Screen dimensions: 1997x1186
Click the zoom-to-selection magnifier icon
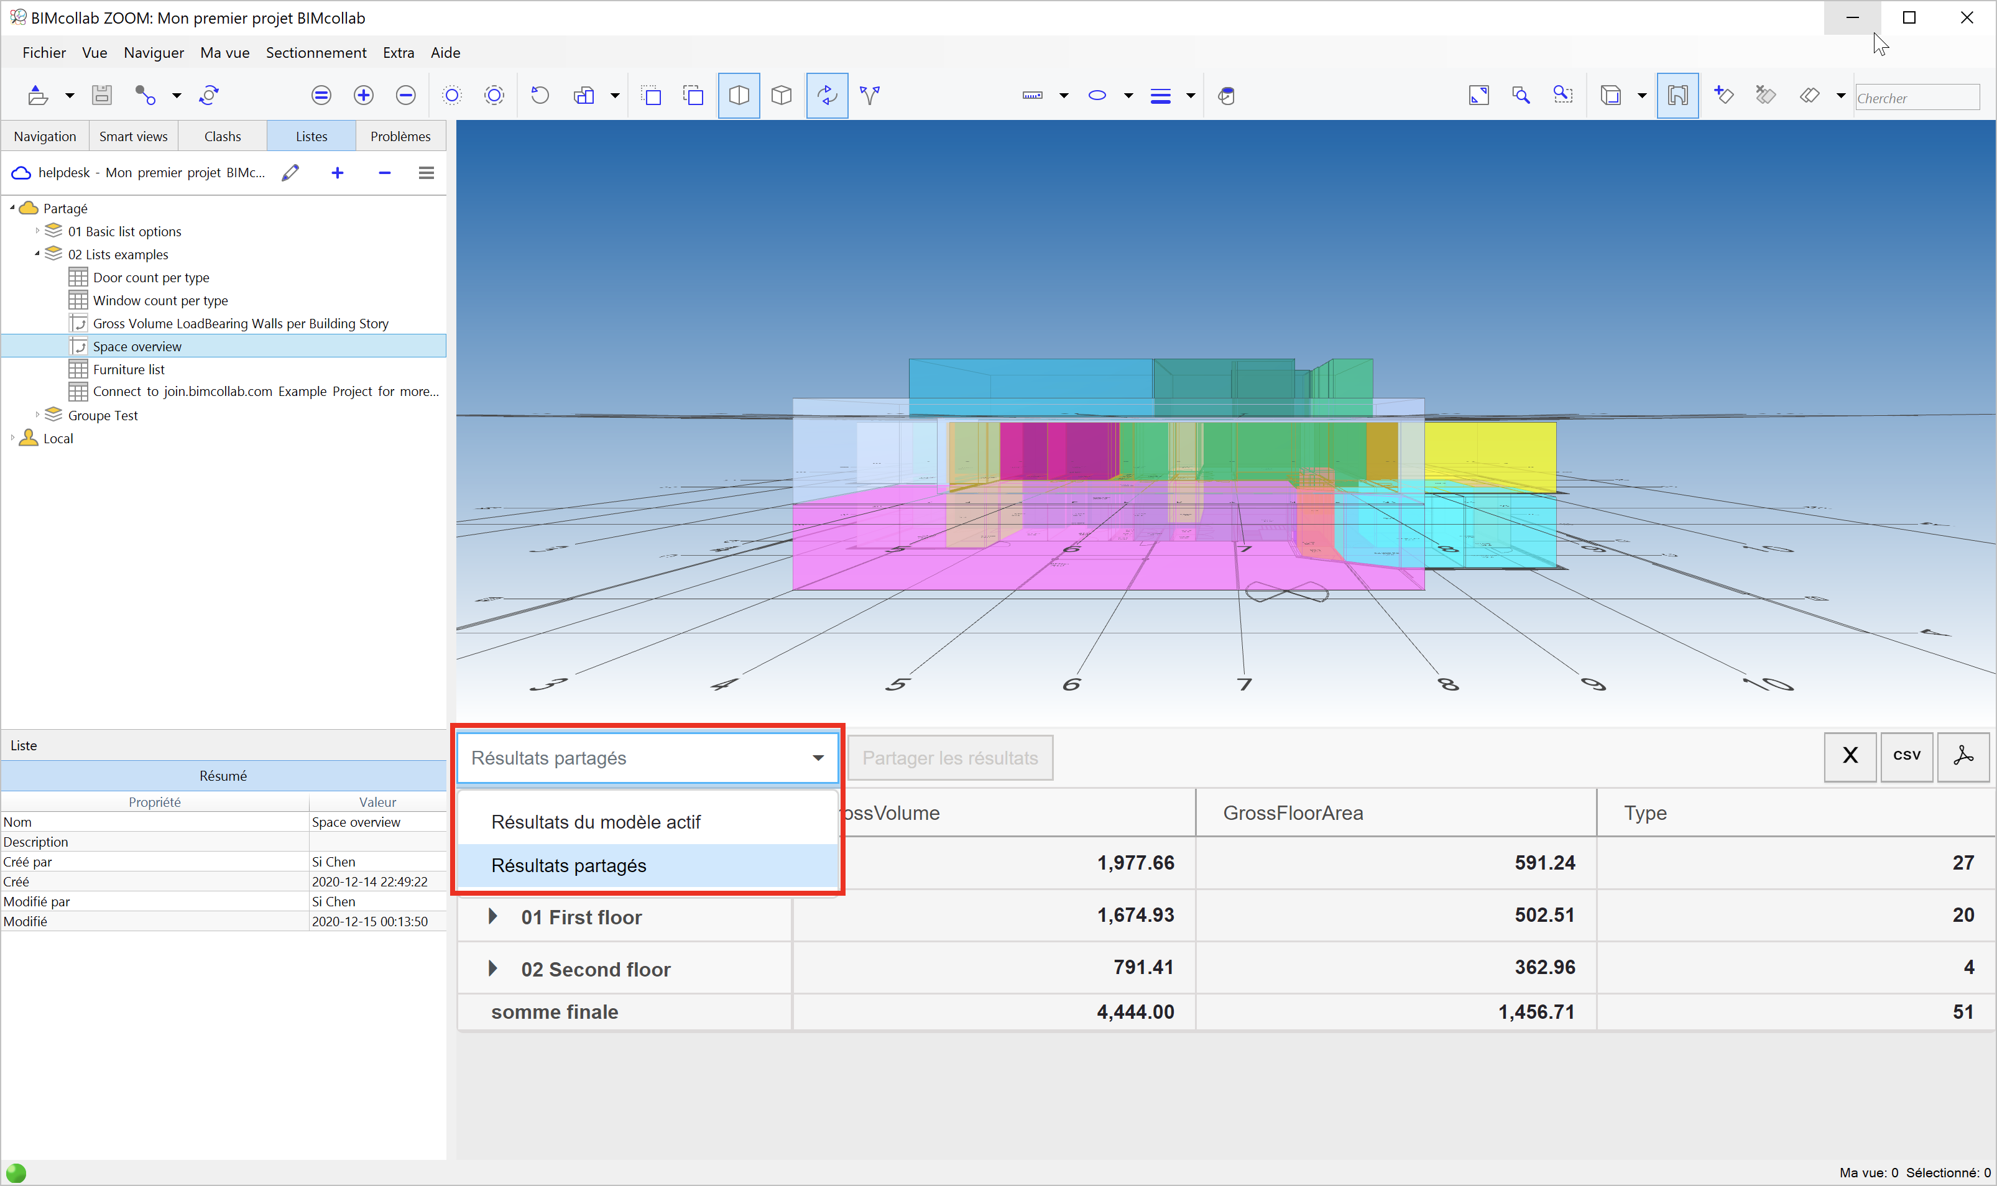coord(1563,96)
